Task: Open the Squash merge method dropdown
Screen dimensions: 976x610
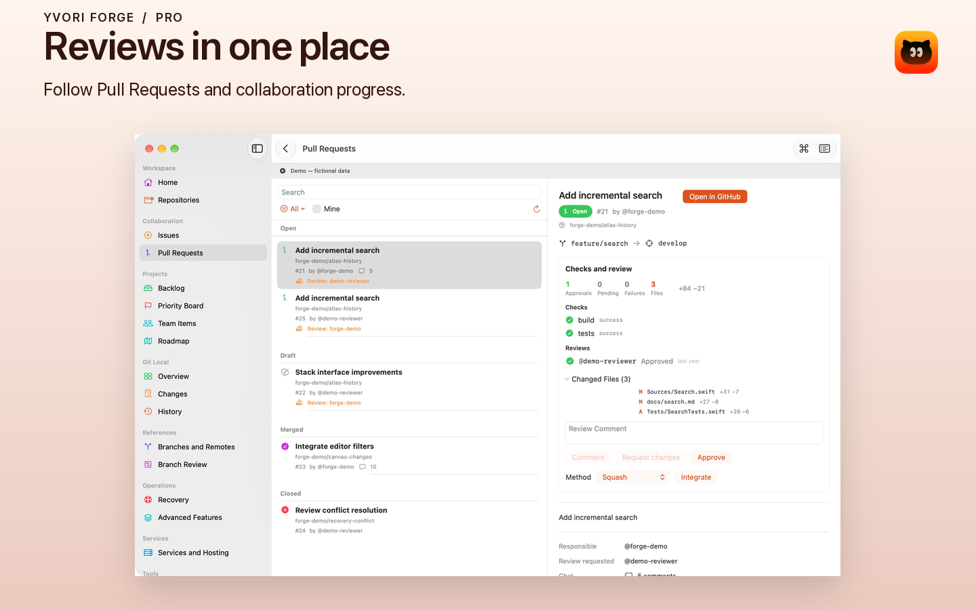Action: tap(633, 477)
